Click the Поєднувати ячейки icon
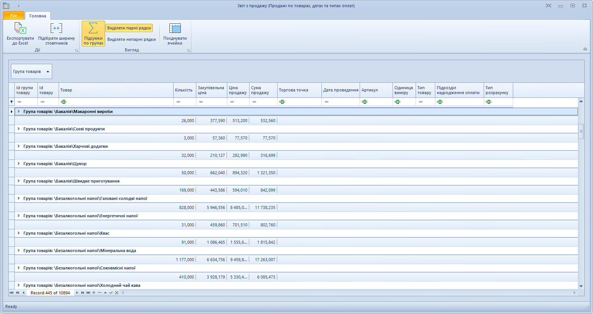This screenshot has height=314, width=593. click(x=175, y=28)
